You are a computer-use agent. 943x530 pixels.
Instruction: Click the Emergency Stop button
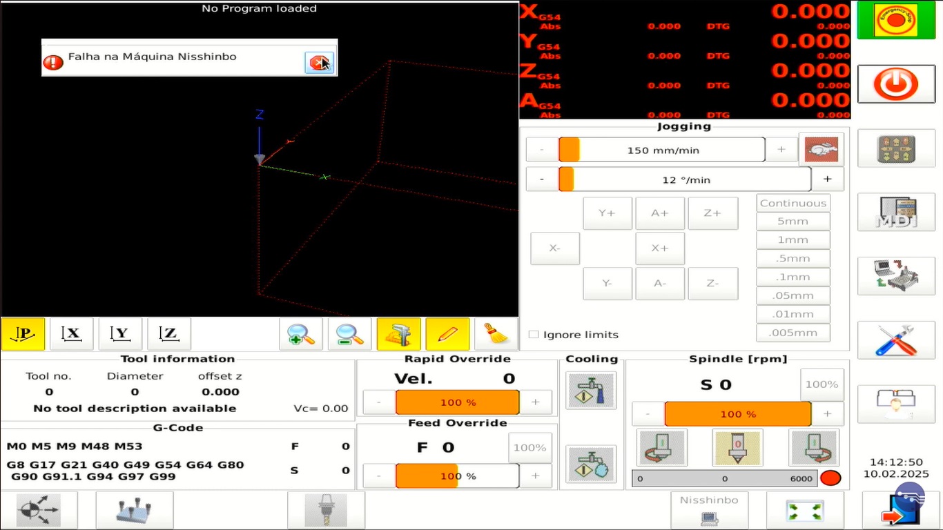[896, 20]
